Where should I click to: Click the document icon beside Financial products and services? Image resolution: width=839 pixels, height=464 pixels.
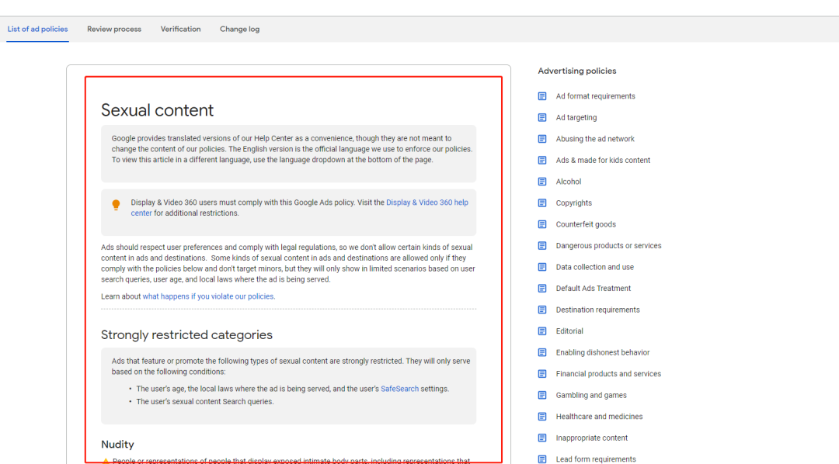tap(542, 374)
